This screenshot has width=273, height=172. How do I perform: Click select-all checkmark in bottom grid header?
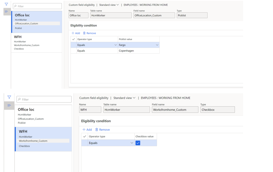click(x=84, y=136)
